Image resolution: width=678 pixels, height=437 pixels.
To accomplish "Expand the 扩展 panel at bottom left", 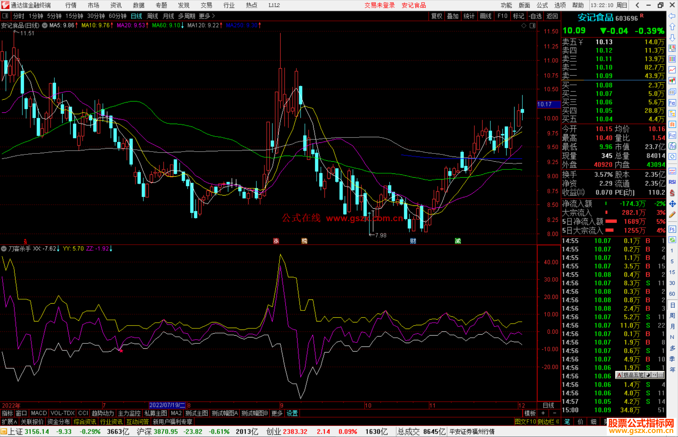I will pyautogui.click(x=9, y=422).
